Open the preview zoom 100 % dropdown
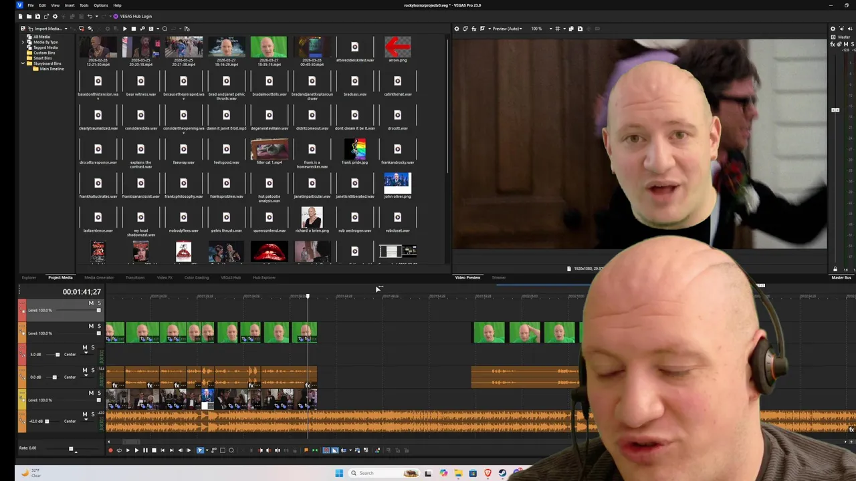The height and width of the screenshot is (481, 856). pos(550,29)
